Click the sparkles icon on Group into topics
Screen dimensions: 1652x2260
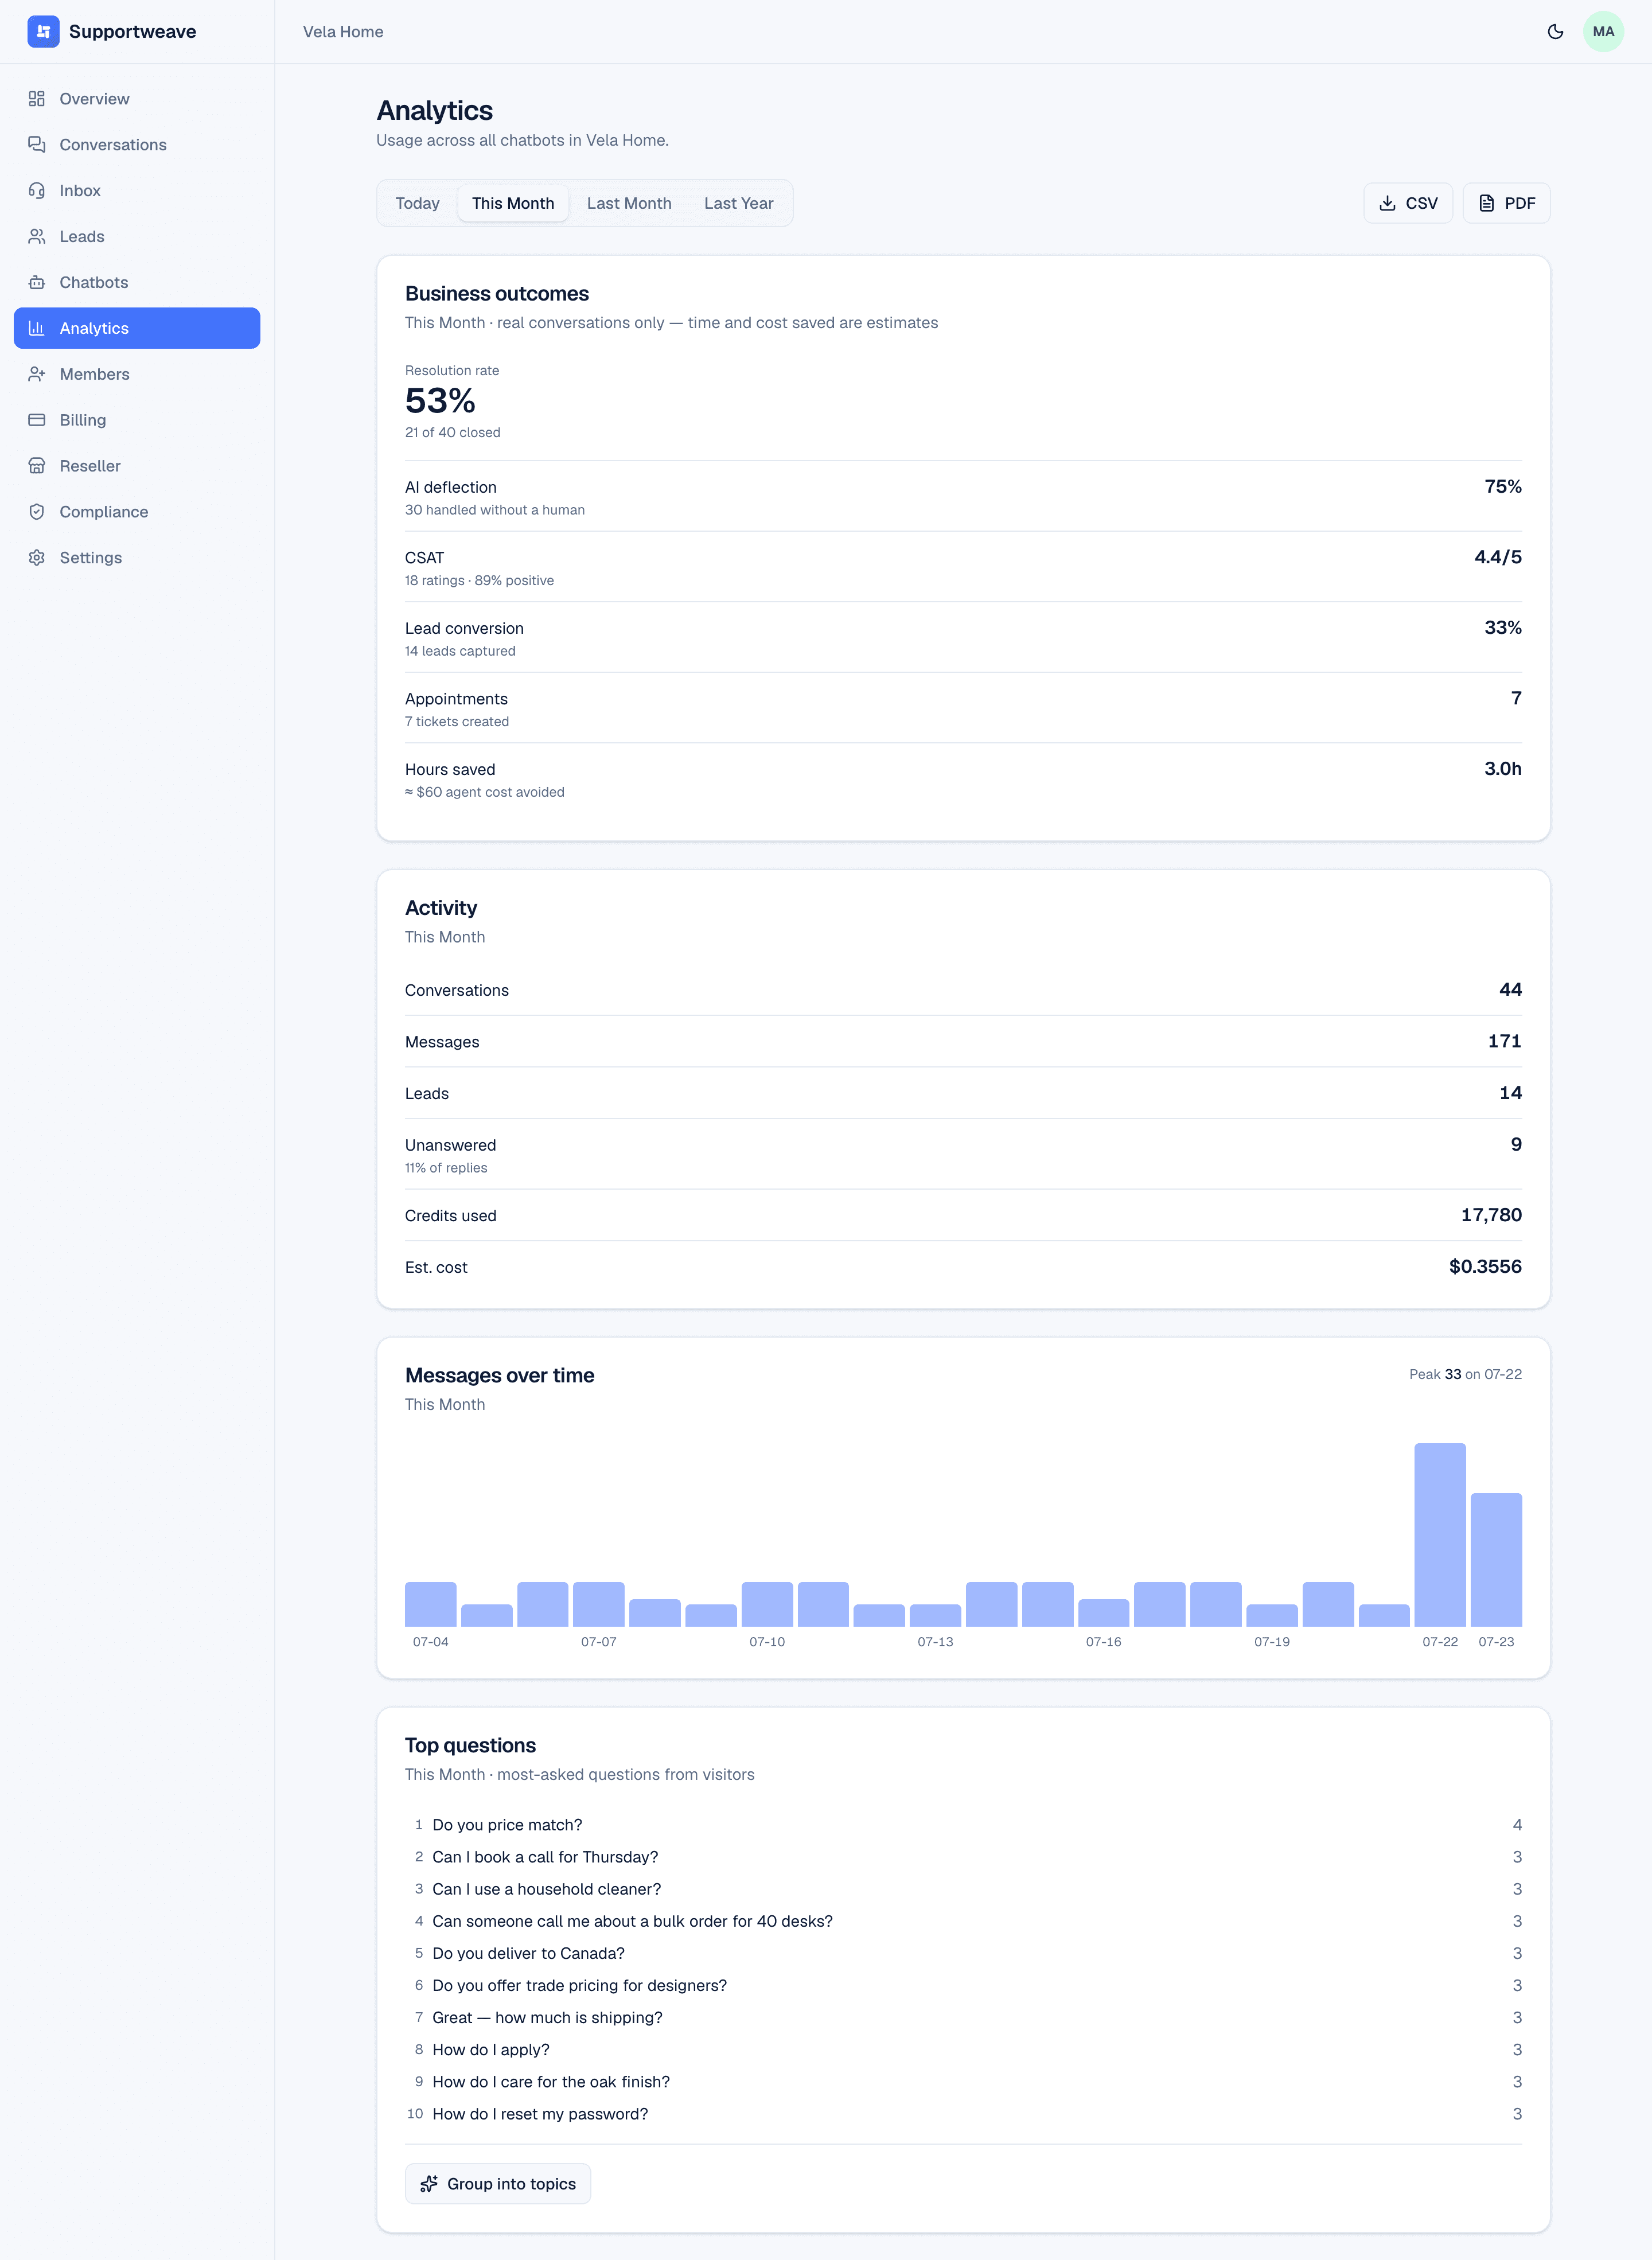click(429, 2184)
